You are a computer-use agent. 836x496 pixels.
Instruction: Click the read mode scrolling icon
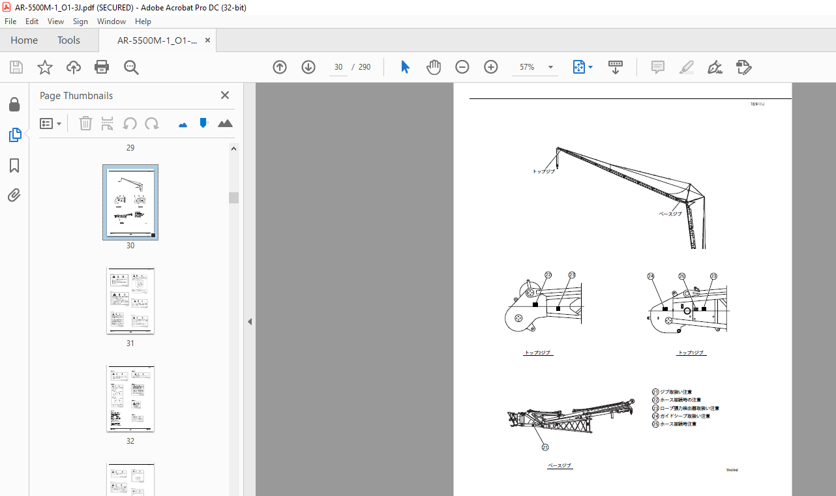pyautogui.click(x=616, y=67)
